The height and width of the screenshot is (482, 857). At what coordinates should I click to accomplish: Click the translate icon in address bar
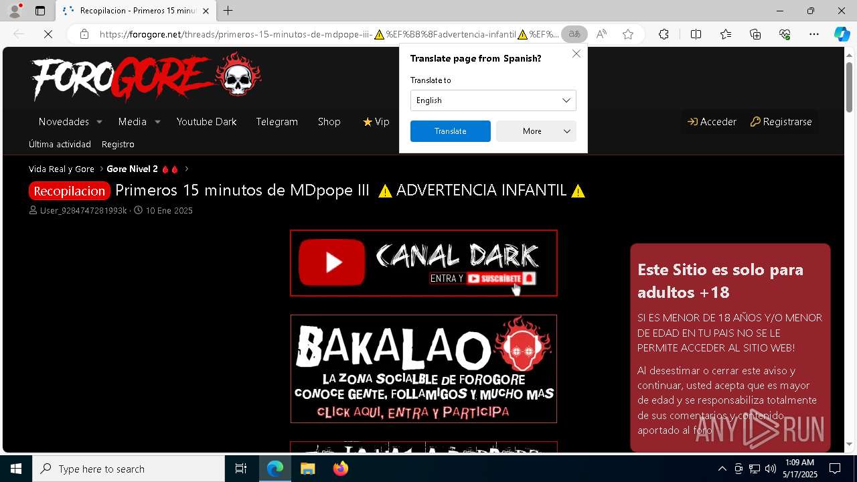574,34
